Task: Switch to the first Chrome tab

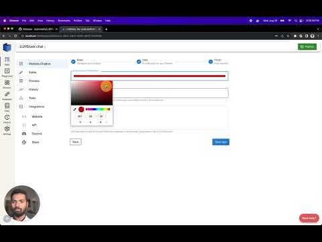Action: click(x=38, y=29)
